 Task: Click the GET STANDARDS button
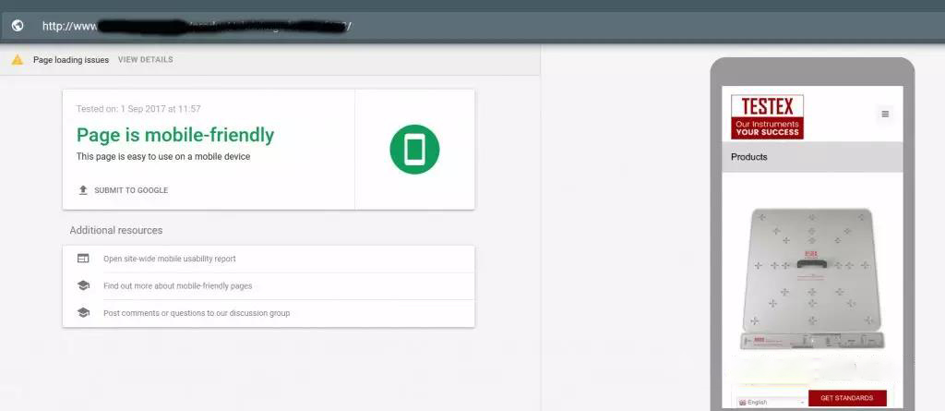847,398
